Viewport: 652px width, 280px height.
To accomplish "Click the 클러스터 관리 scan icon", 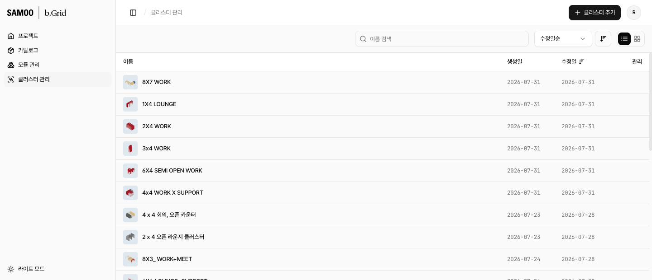I will 11,79.
